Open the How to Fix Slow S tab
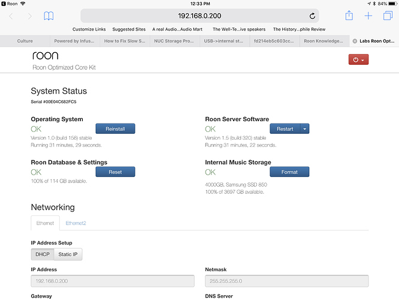Image resolution: width=399 pixels, height=300 pixels. pyautogui.click(x=125, y=41)
